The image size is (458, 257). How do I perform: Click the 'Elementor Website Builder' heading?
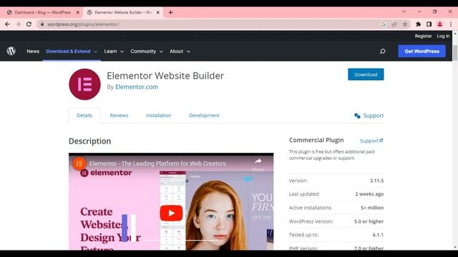165,76
